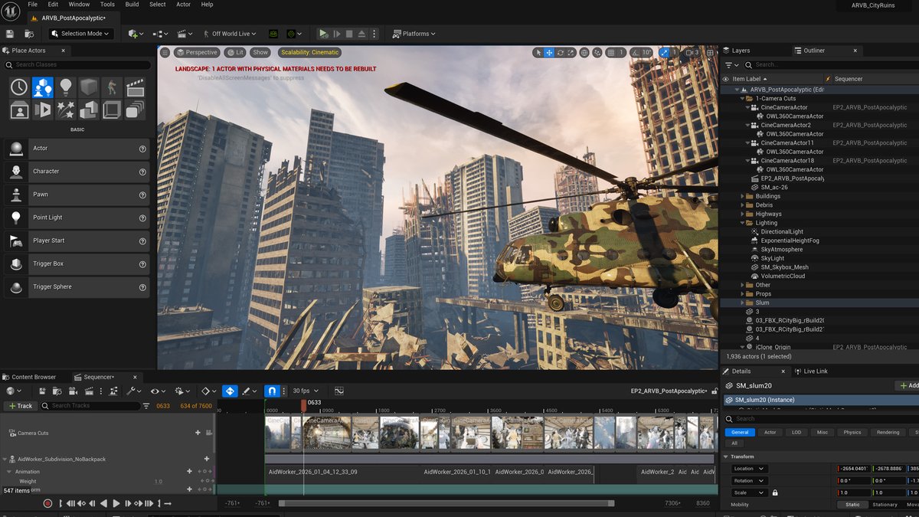Image resolution: width=919 pixels, height=517 pixels.
Task: Switch to the Live Link tab
Action: [811, 371]
